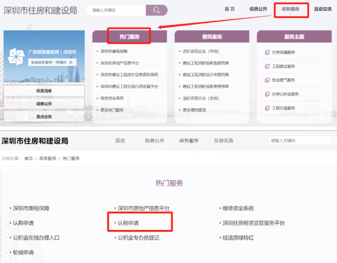Expand the 更多便民查询 list
This screenshot has height=263, width=337.
[194, 110]
